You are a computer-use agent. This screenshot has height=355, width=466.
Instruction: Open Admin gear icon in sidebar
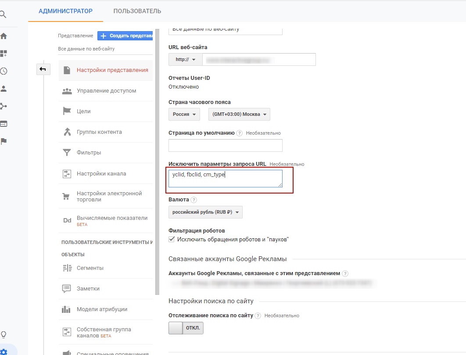(4, 351)
